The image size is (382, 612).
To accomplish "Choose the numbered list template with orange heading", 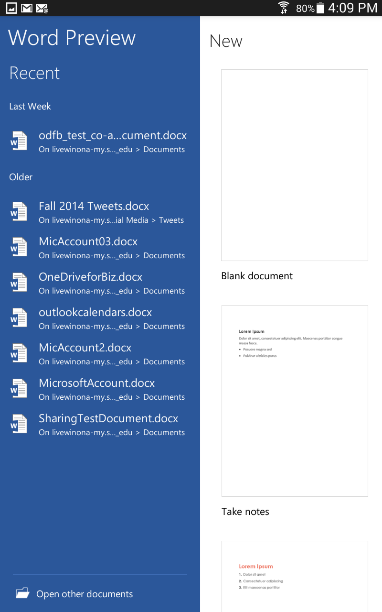I will pyautogui.click(x=295, y=576).
